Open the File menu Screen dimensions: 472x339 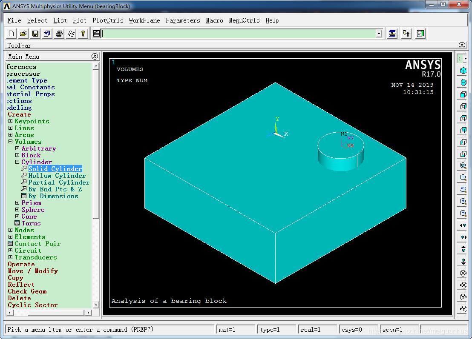pos(14,20)
